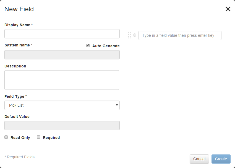Screen dimensions: 235x168
Task: Click the Display Name label
Action: [17, 25]
